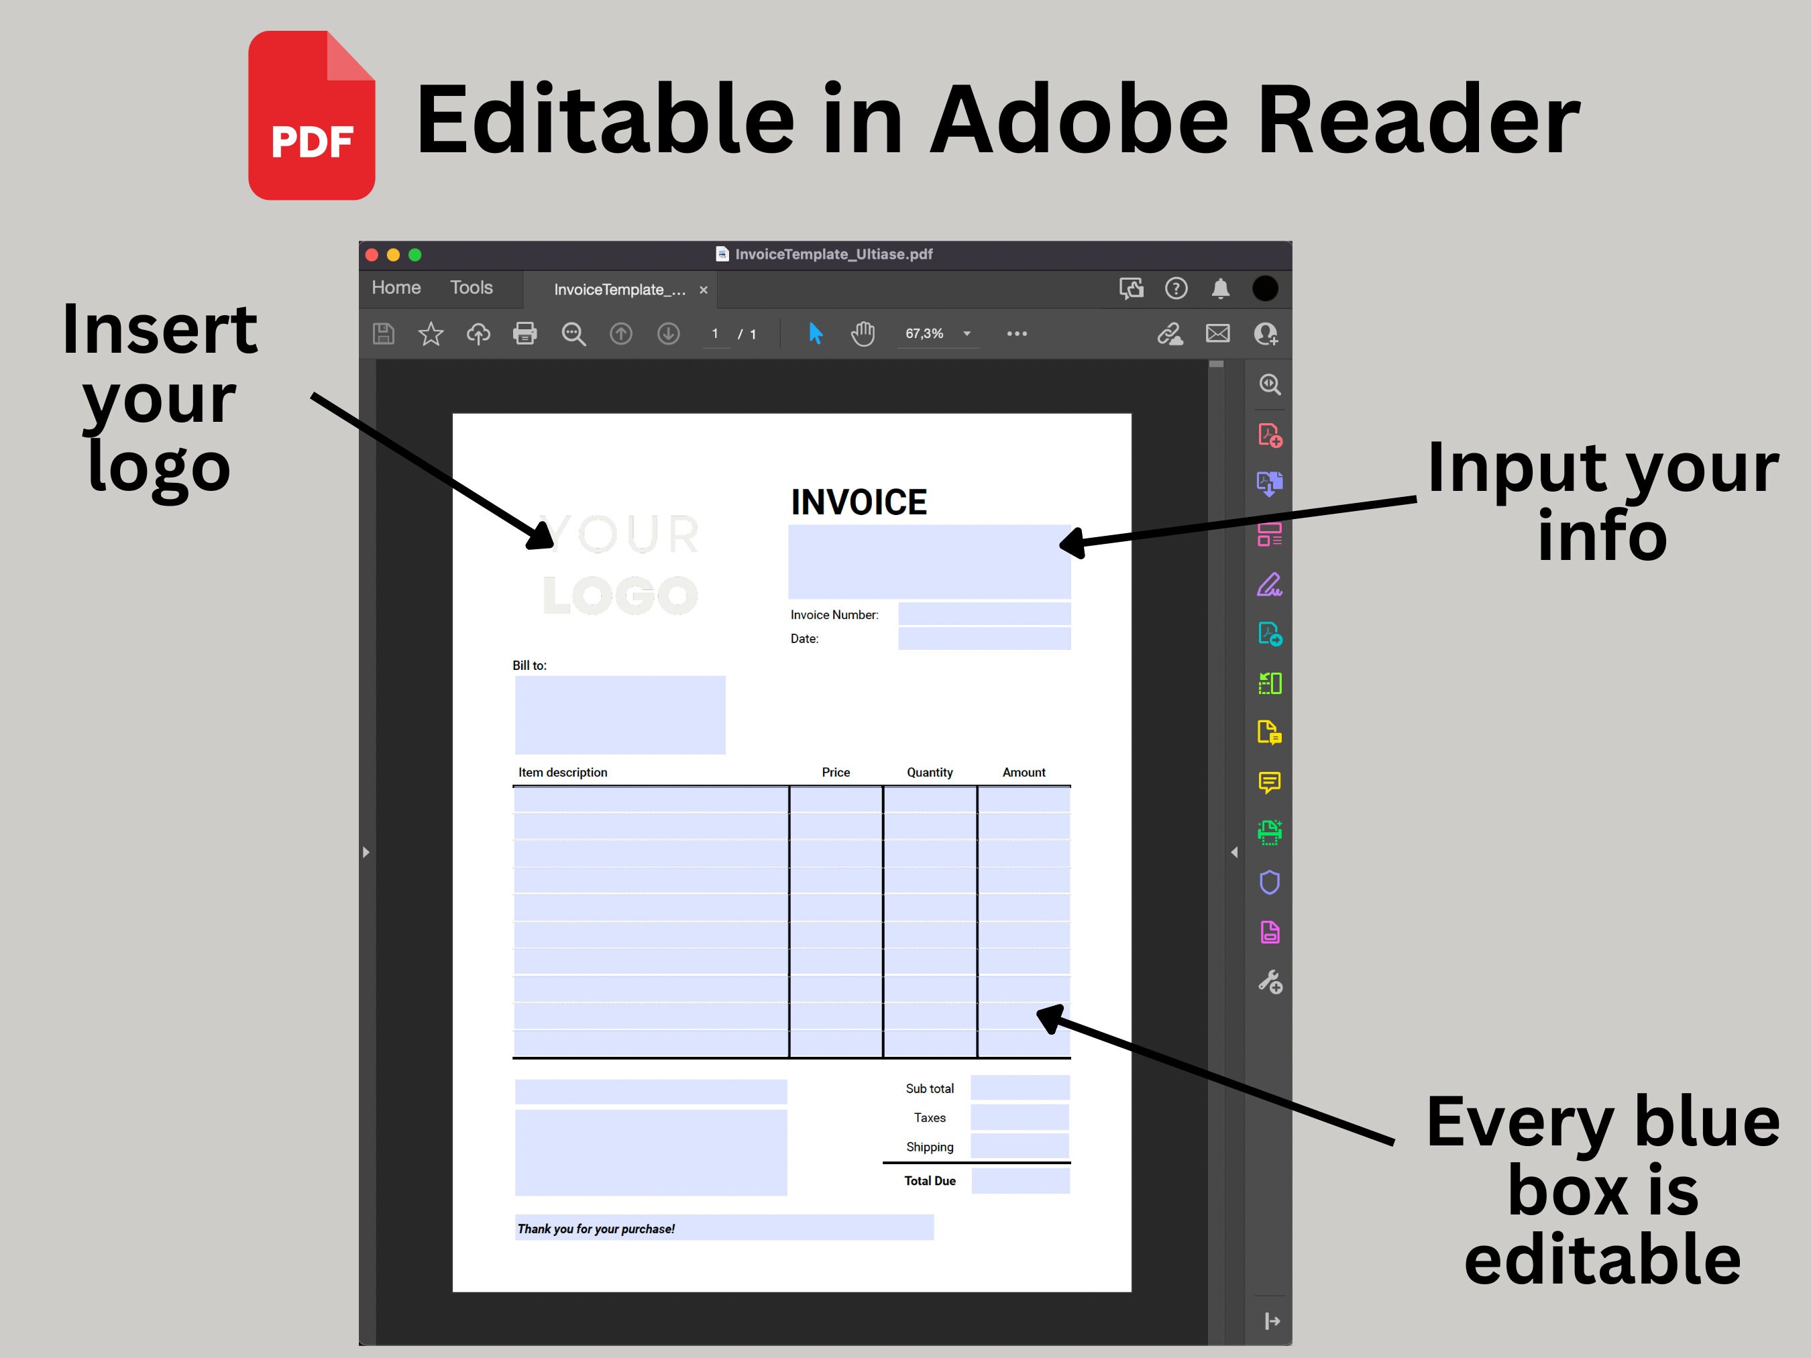Open the Help question mark icon
Viewport: 1811px width, 1358px height.
coord(1176,288)
